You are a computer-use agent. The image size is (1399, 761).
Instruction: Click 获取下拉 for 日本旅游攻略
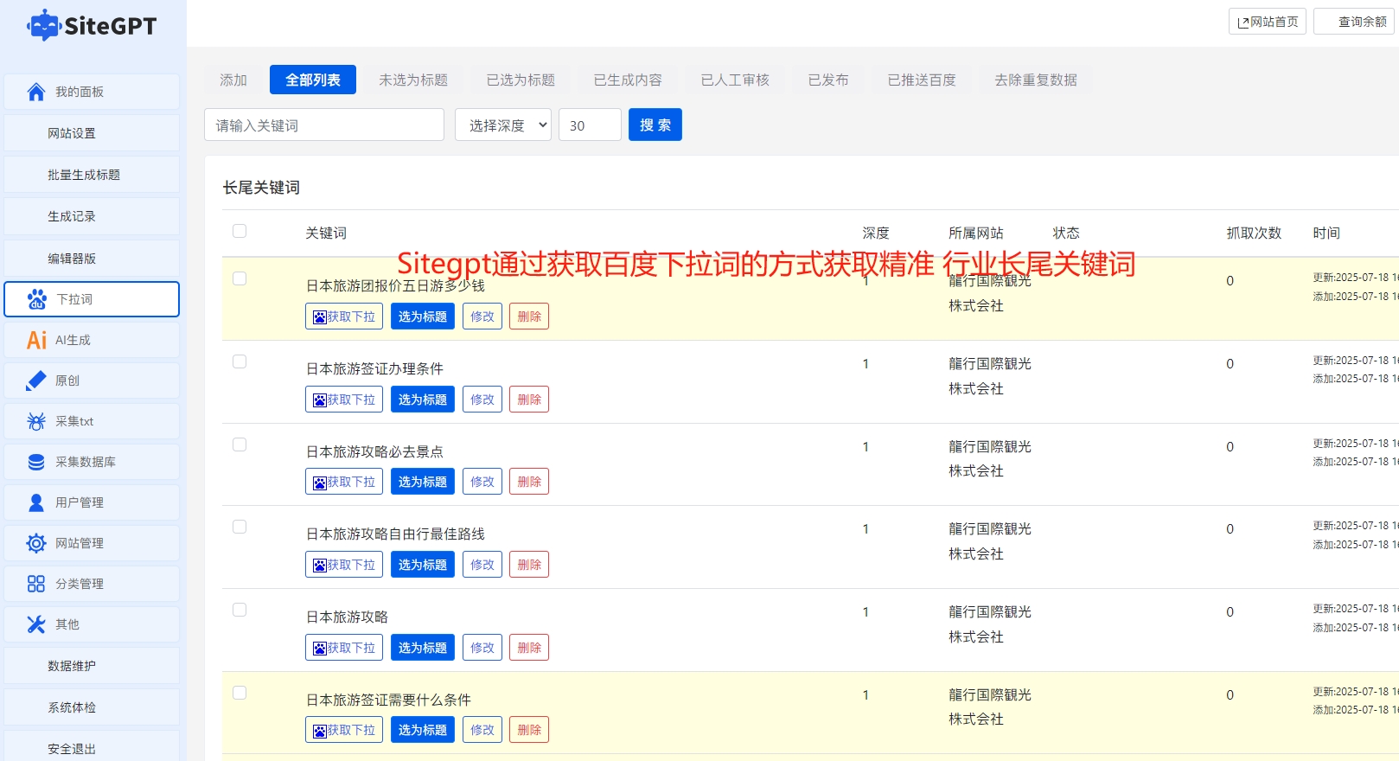tap(344, 648)
